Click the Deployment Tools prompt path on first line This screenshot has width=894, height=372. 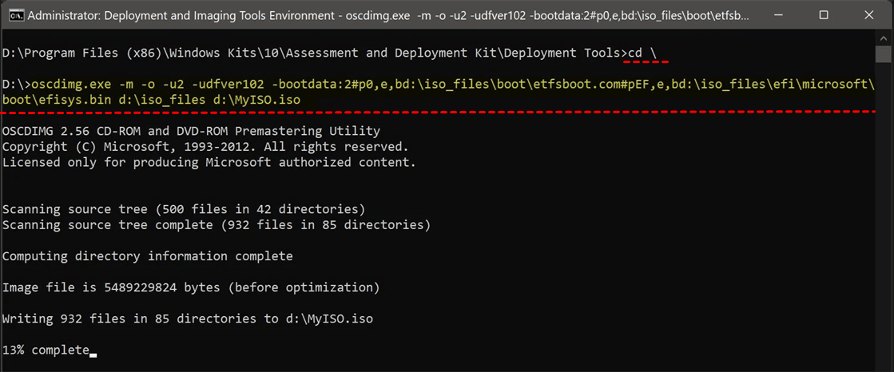312,53
